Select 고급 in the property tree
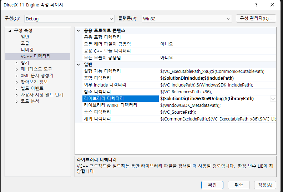The image size is (283, 192). 25,43
